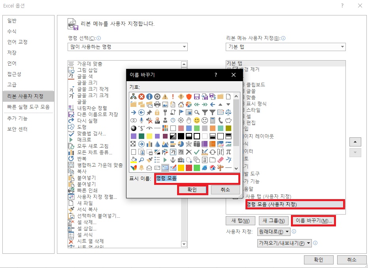Click the 새 탭 button

(x=241, y=221)
